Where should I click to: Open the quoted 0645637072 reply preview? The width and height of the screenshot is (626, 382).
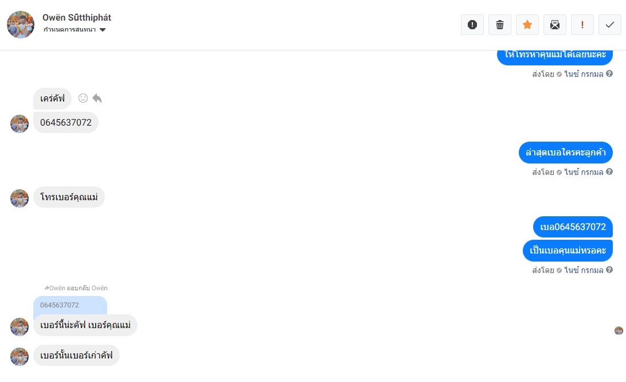pyautogui.click(x=70, y=305)
